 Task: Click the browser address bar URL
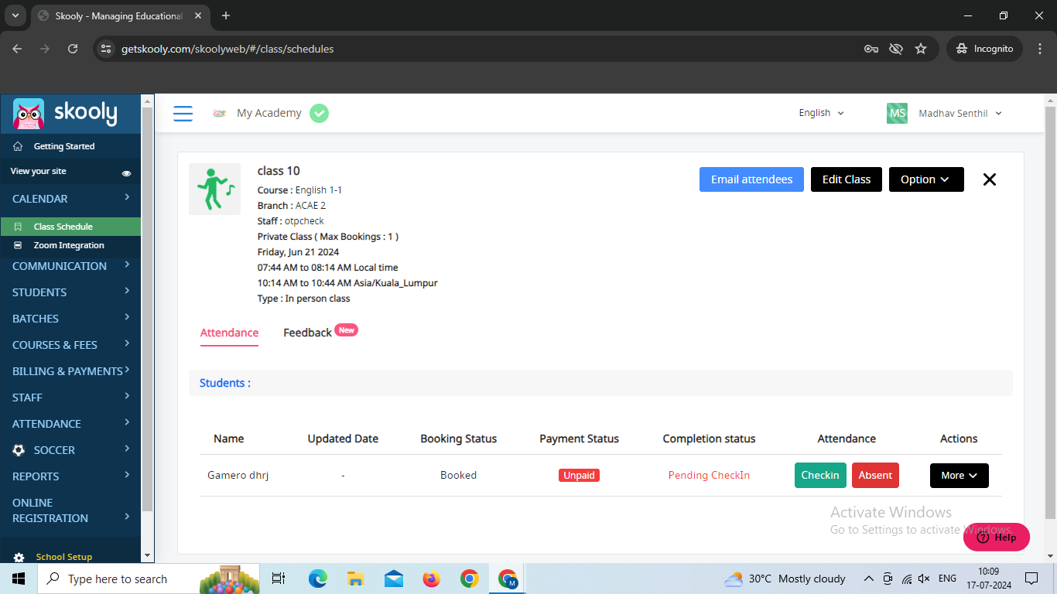pos(227,49)
